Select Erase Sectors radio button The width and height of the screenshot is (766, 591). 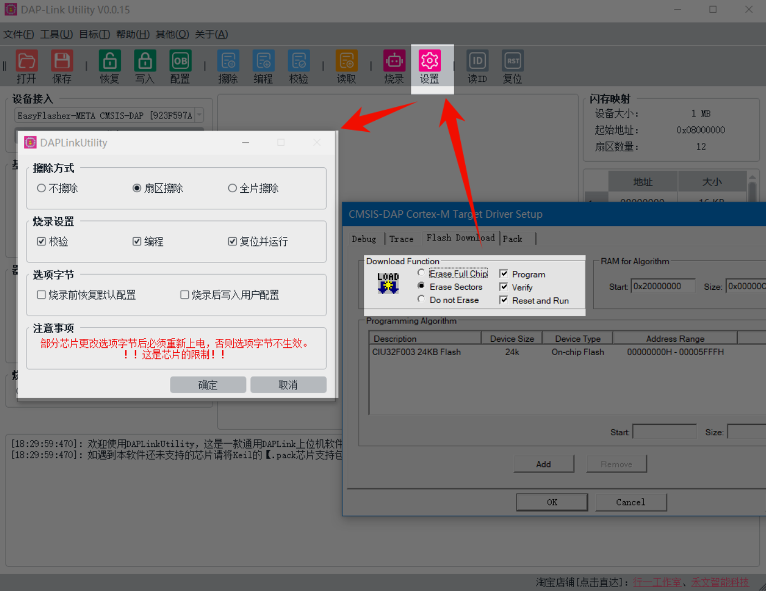pos(421,286)
